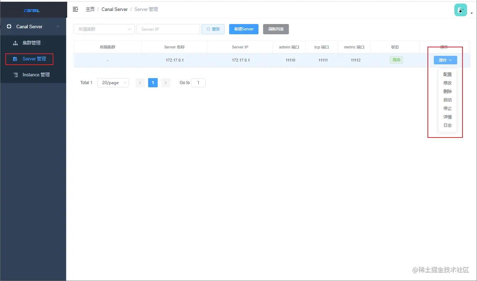Open the 所属集群 cluster dropdown
The image size is (477, 281).
[104, 29]
